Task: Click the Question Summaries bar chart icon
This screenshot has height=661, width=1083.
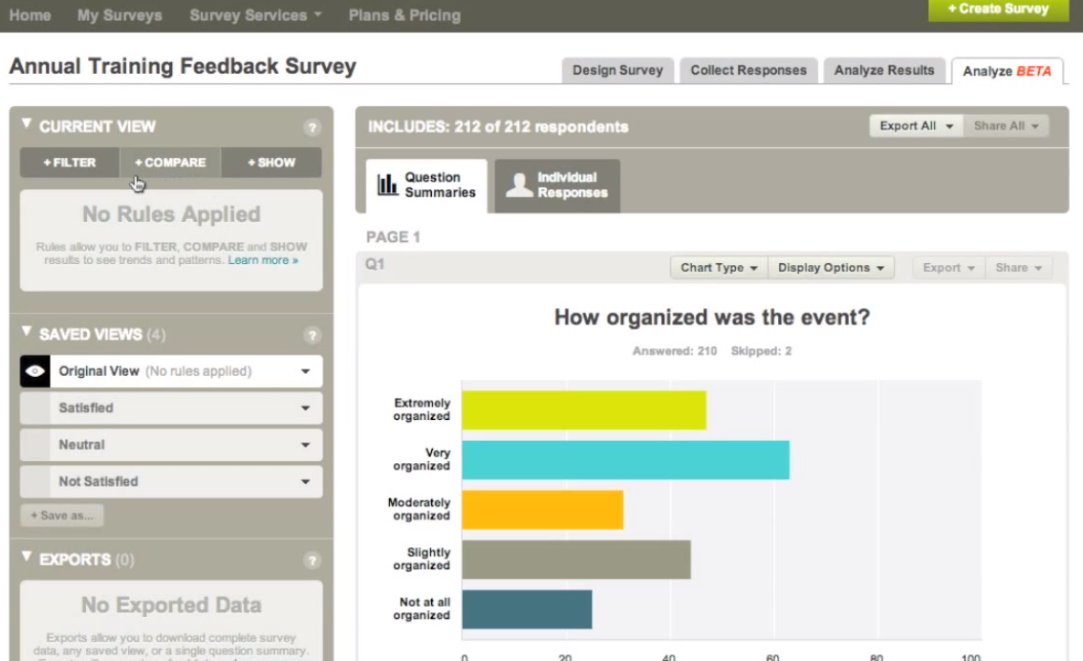Action: [387, 185]
